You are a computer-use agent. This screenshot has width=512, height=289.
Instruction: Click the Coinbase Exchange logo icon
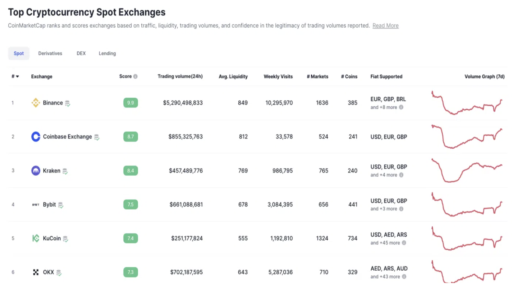click(36, 137)
